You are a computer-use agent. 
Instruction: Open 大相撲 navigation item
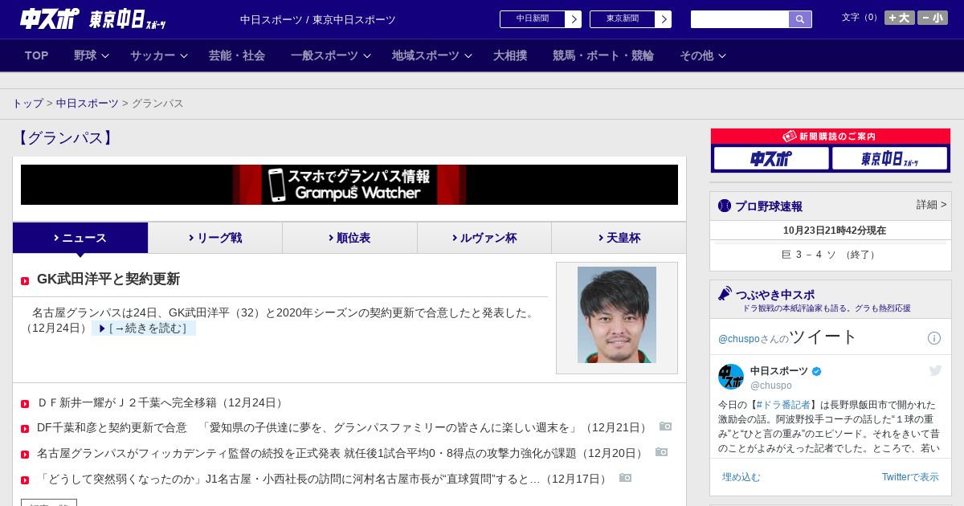click(510, 55)
